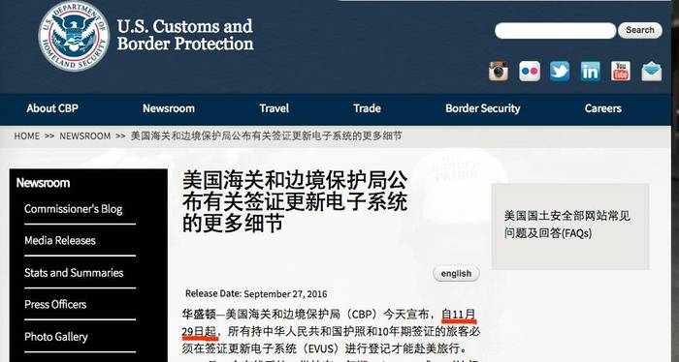This screenshot has width=679, height=362.
Task: Open the CBP Instagram icon
Action: 499,72
